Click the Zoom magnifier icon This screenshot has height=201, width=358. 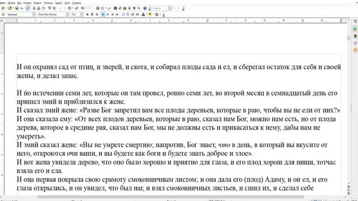pos(139,8)
